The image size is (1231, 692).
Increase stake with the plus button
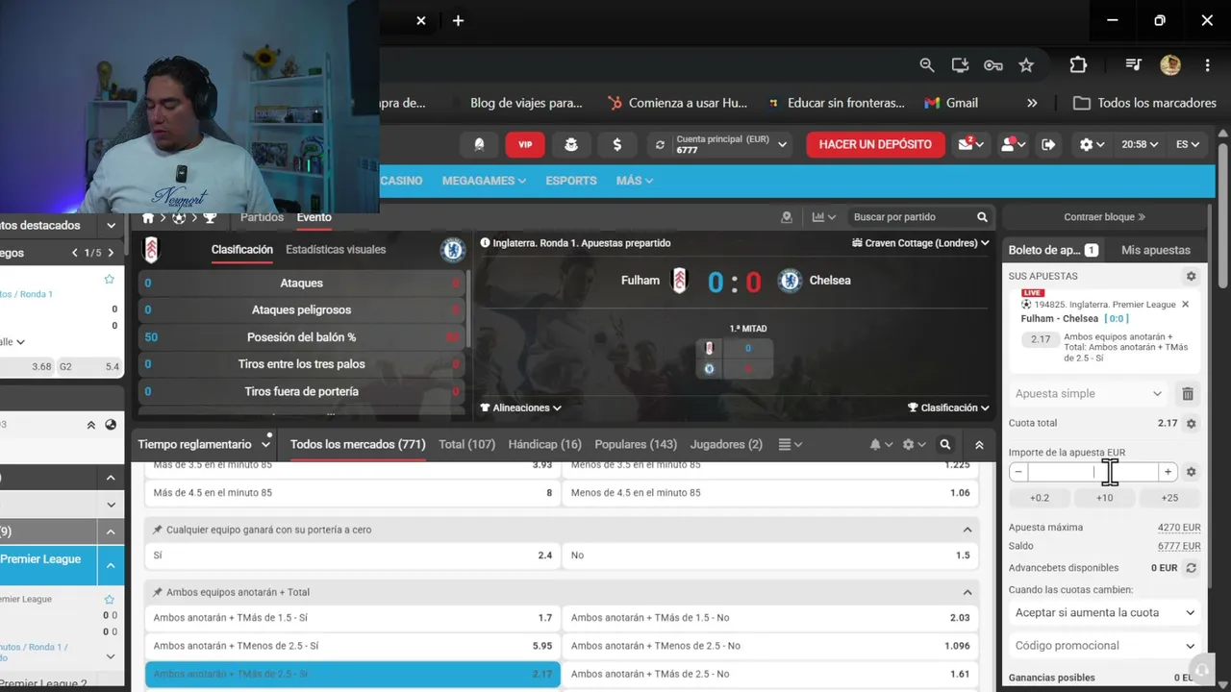tap(1168, 472)
